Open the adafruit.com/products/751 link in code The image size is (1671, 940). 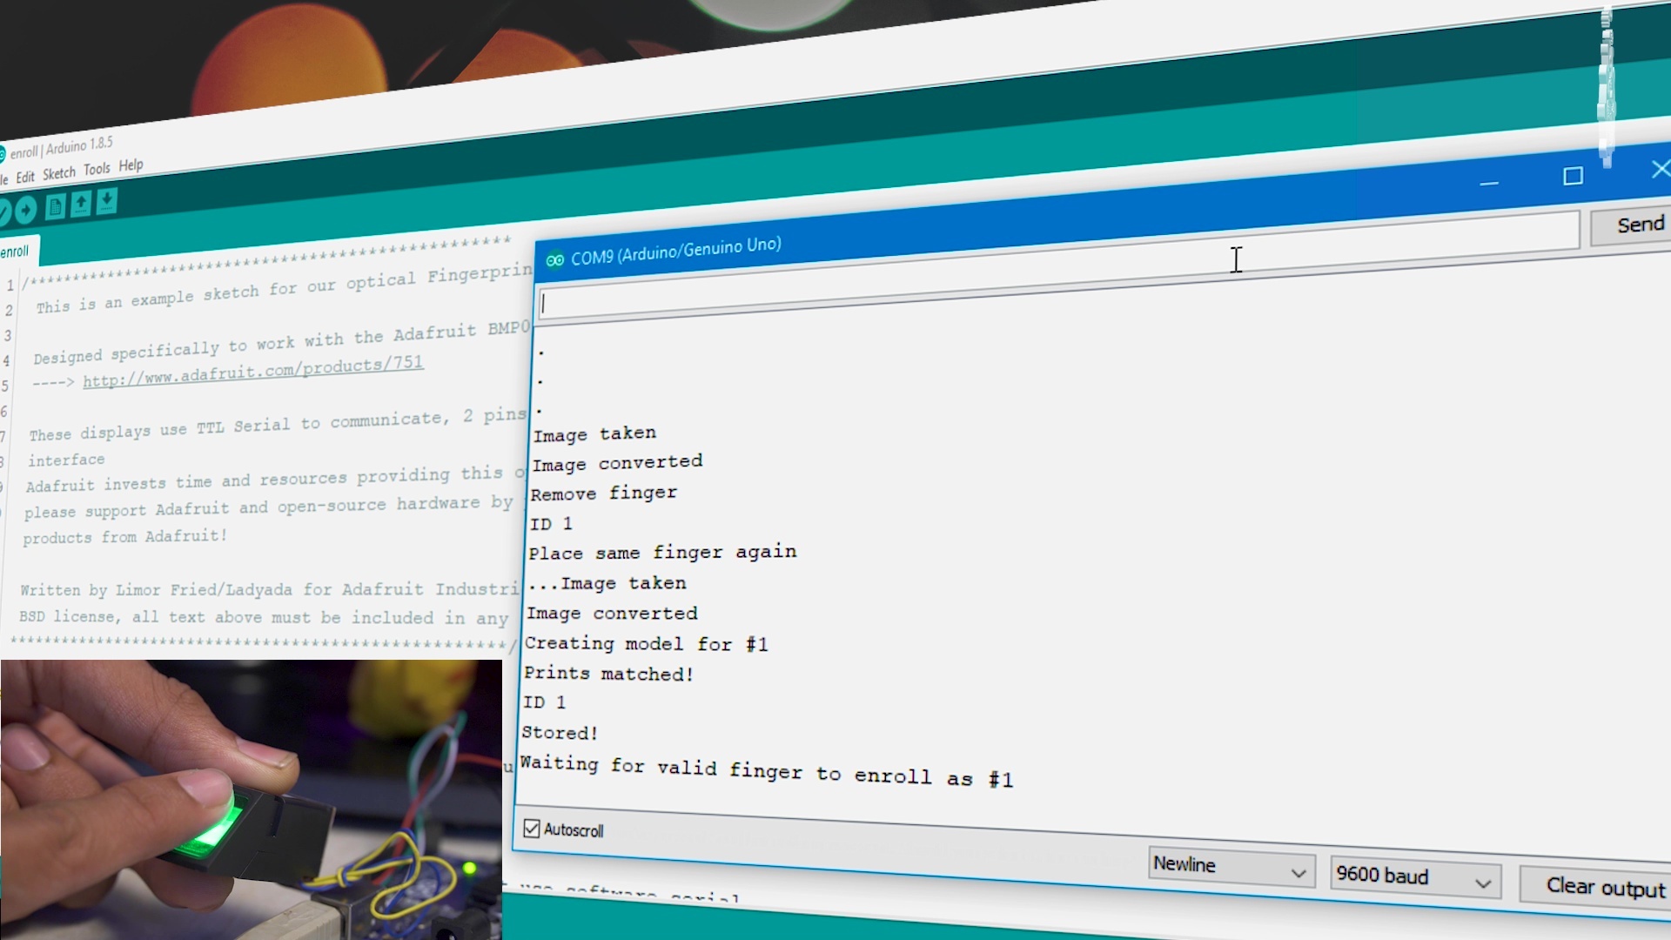[x=253, y=370]
